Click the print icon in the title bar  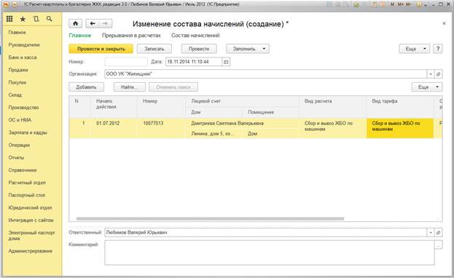[338, 4]
